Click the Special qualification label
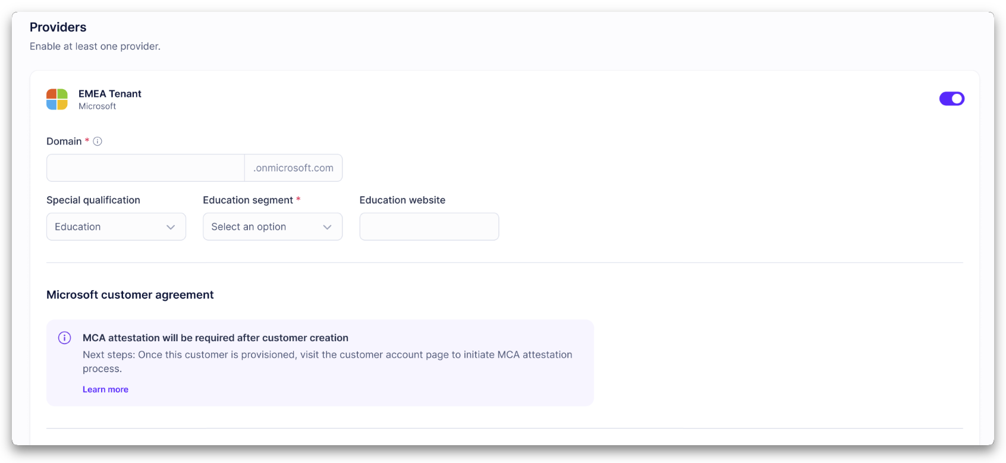 click(93, 200)
